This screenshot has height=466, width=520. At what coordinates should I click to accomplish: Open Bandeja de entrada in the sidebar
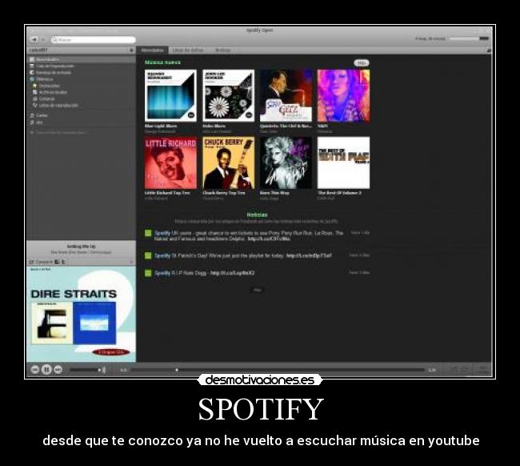[81, 72]
